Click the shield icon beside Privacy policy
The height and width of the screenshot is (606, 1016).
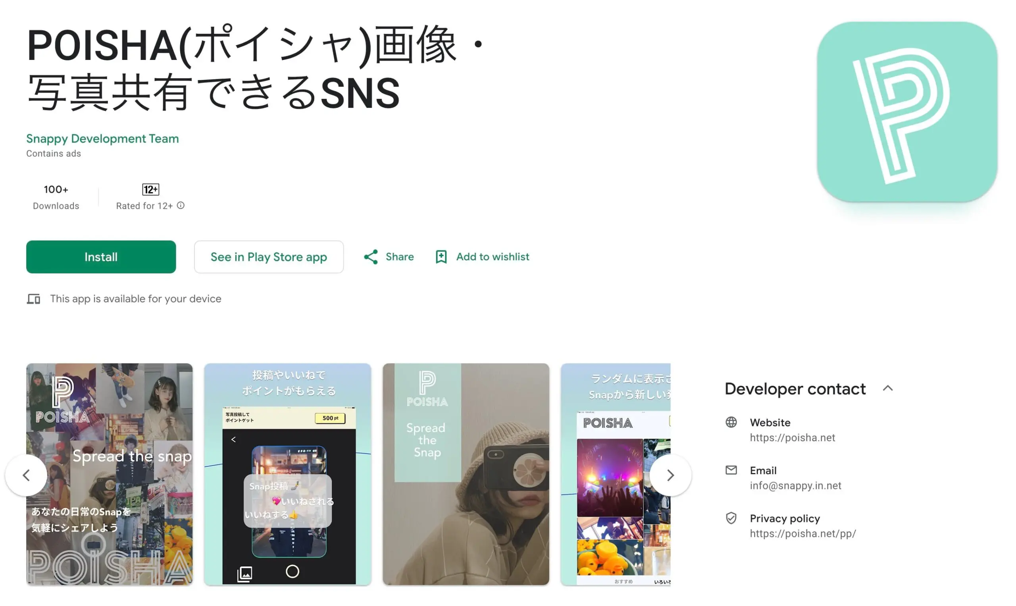click(731, 518)
